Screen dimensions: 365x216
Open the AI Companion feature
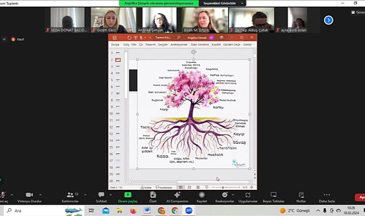(x=177, y=197)
